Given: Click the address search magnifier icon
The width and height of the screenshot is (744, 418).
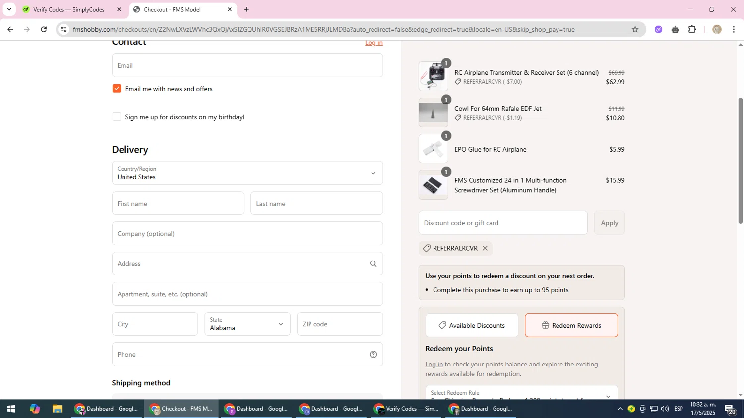Looking at the screenshot, I should [x=373, y=263].
